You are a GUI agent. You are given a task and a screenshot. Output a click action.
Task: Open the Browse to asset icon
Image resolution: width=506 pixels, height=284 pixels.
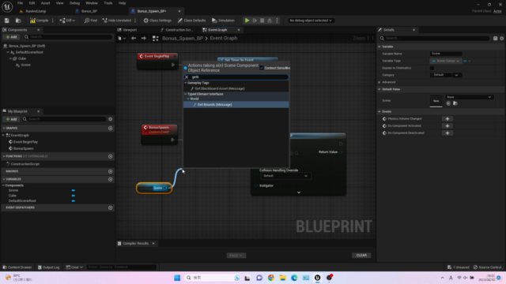[18, 21]
